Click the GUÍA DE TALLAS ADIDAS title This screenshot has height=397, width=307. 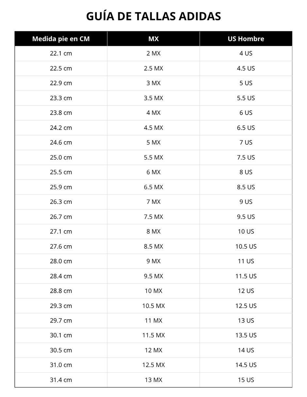(x=153, y=16)
